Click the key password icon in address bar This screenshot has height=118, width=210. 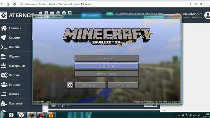point(190,4)
